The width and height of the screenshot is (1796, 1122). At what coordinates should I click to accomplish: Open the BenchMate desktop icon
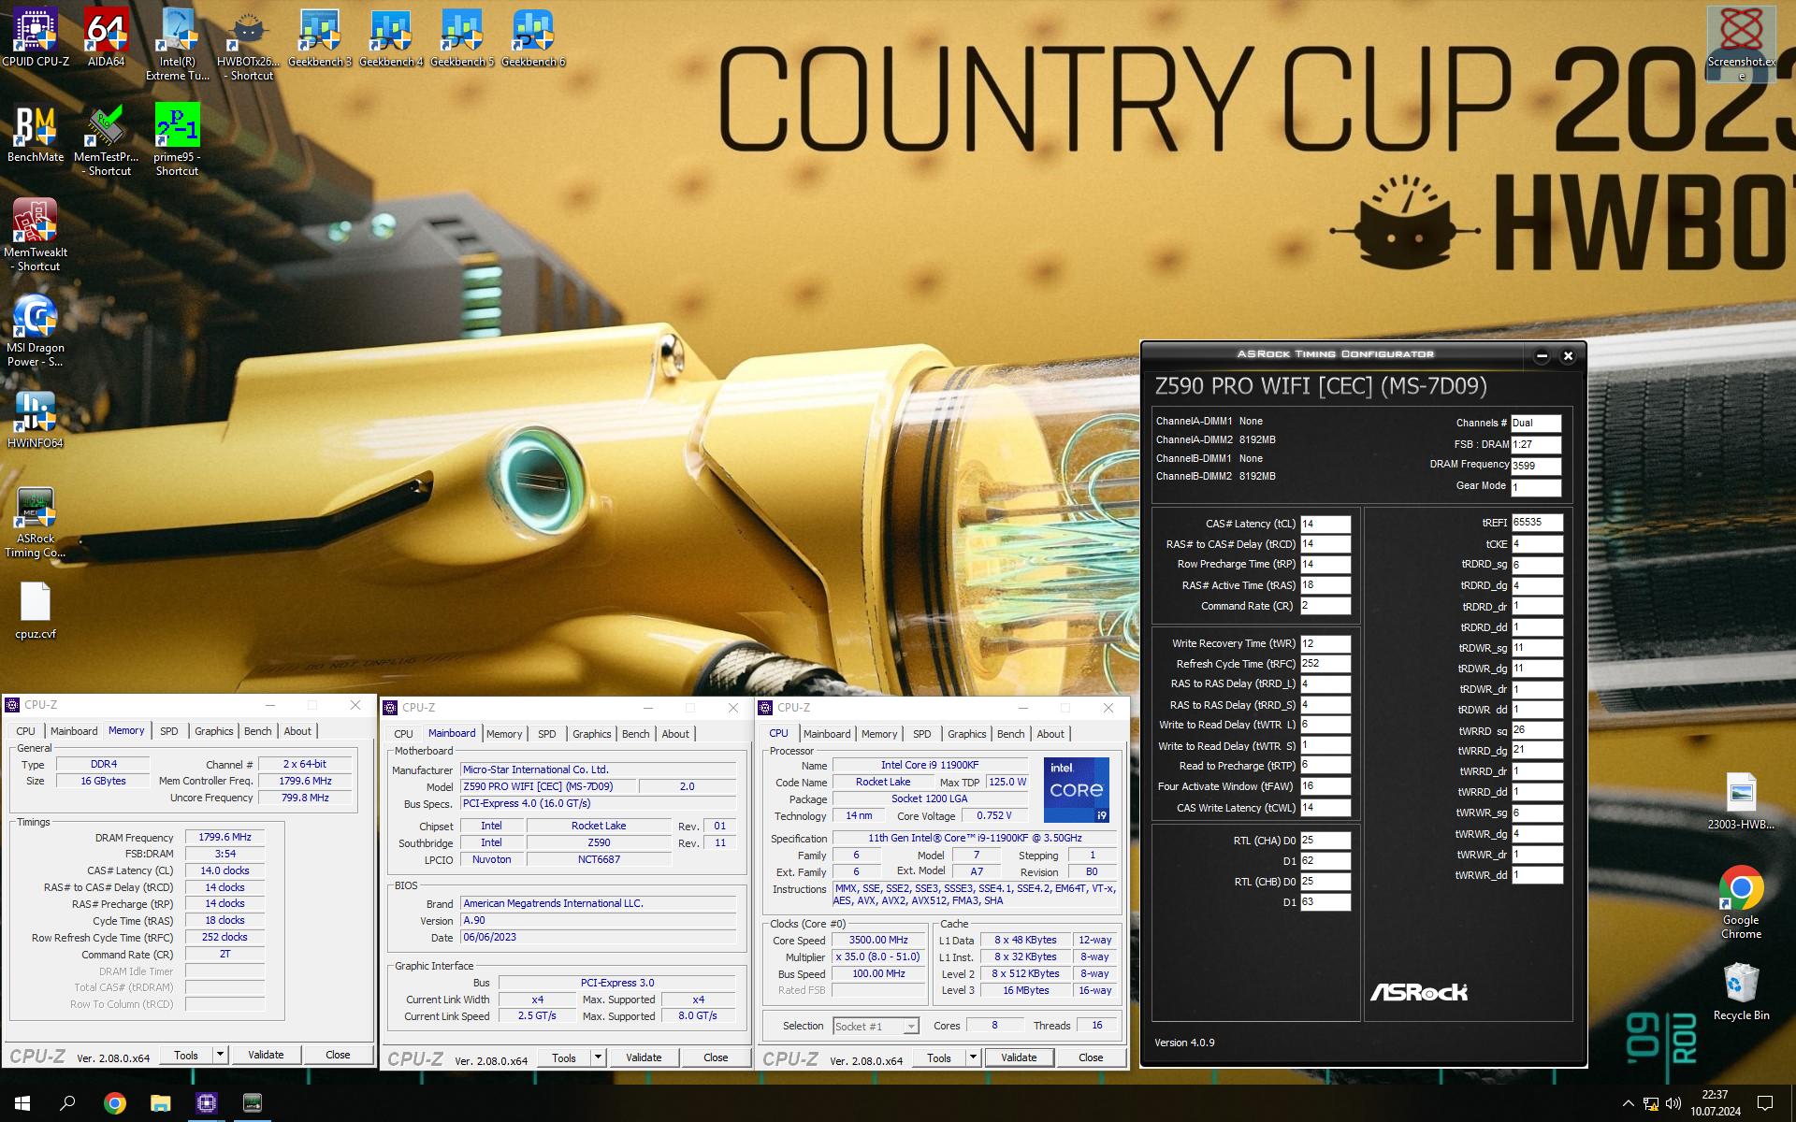36,133
